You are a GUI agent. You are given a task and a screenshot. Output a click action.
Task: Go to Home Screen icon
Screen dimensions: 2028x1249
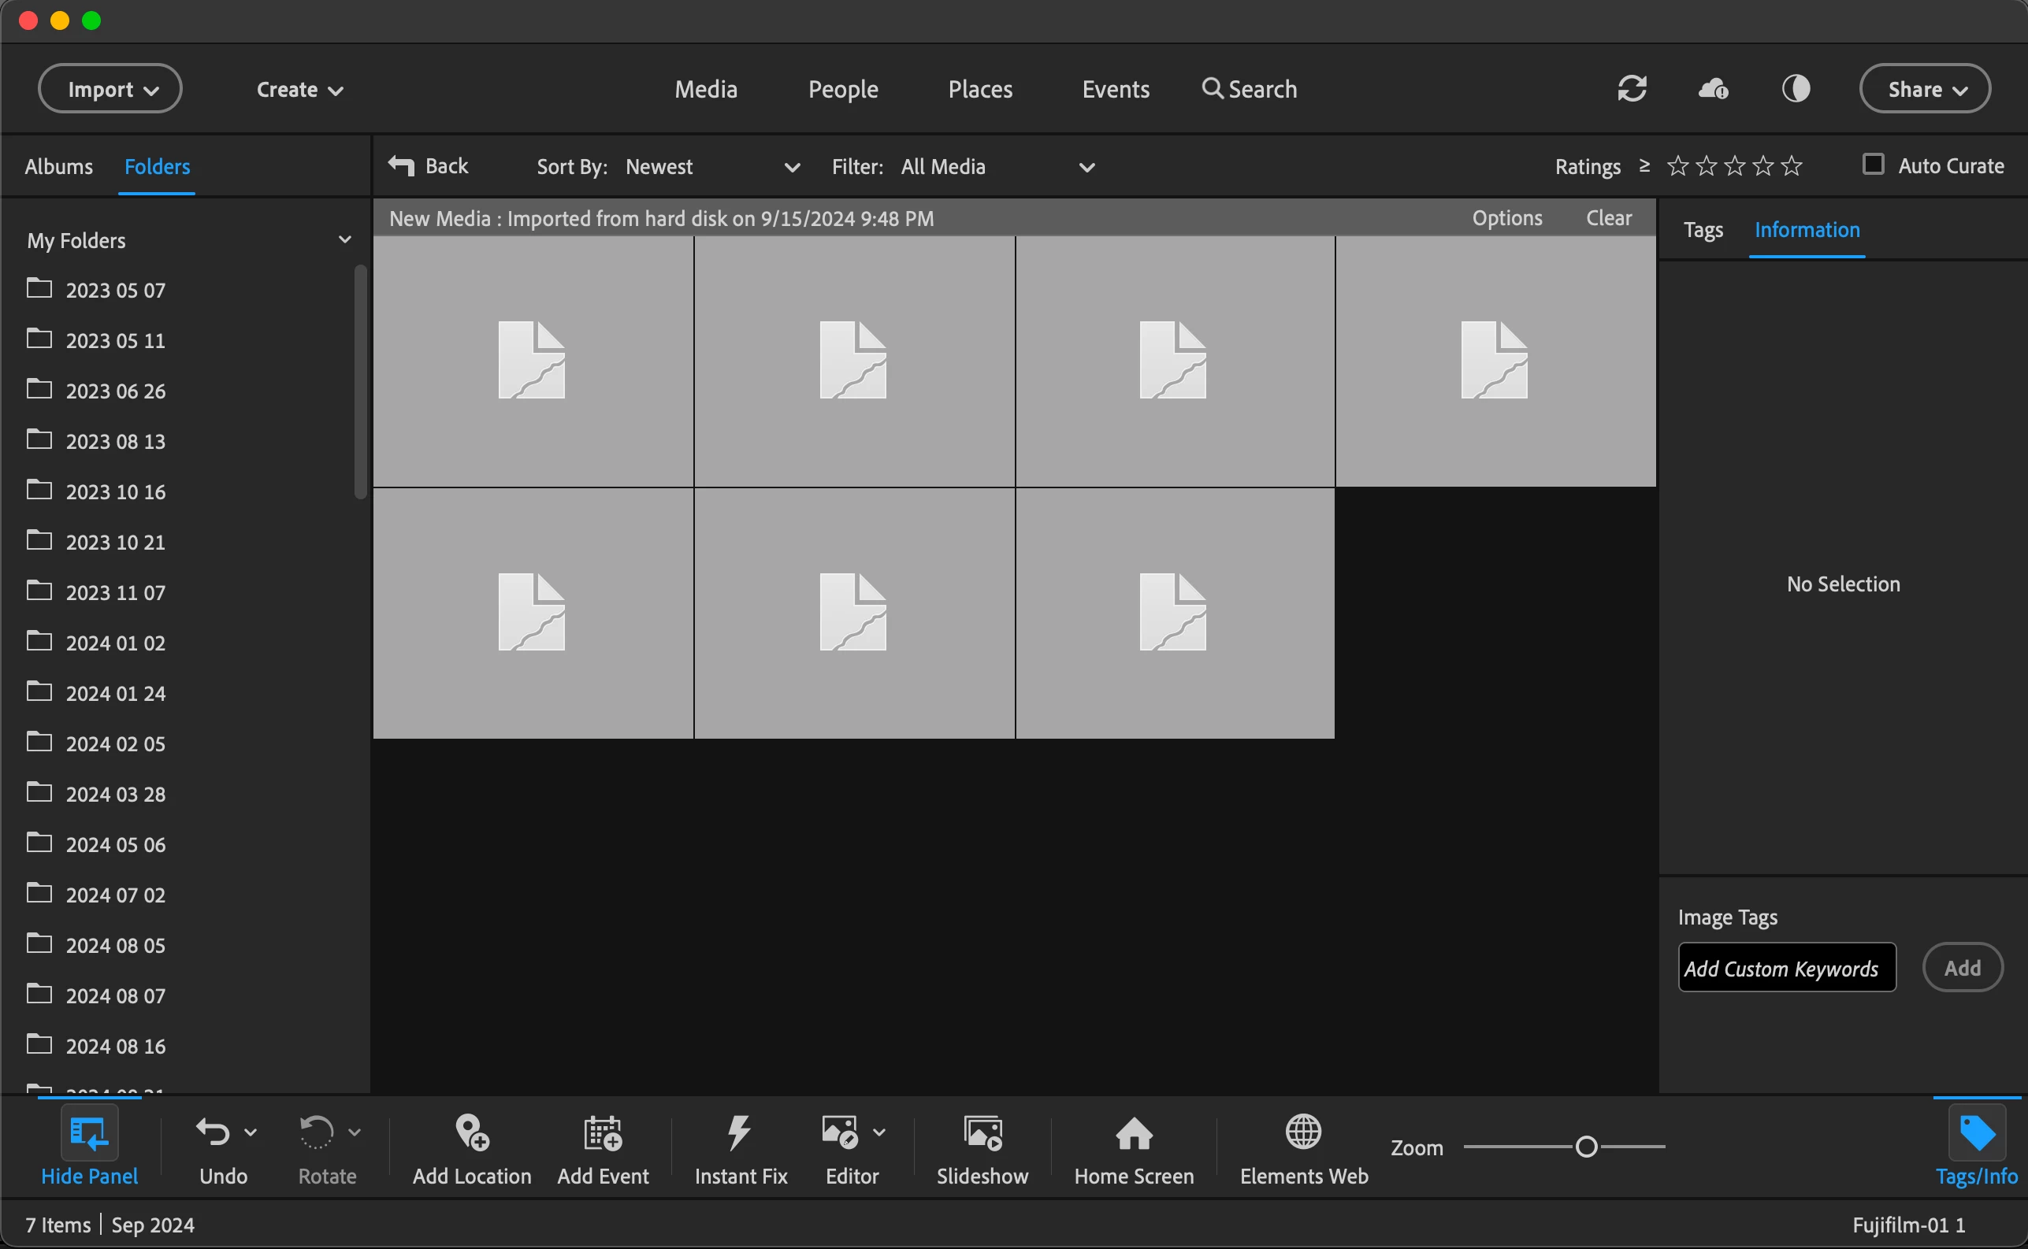click(x=1133, y=1133)
